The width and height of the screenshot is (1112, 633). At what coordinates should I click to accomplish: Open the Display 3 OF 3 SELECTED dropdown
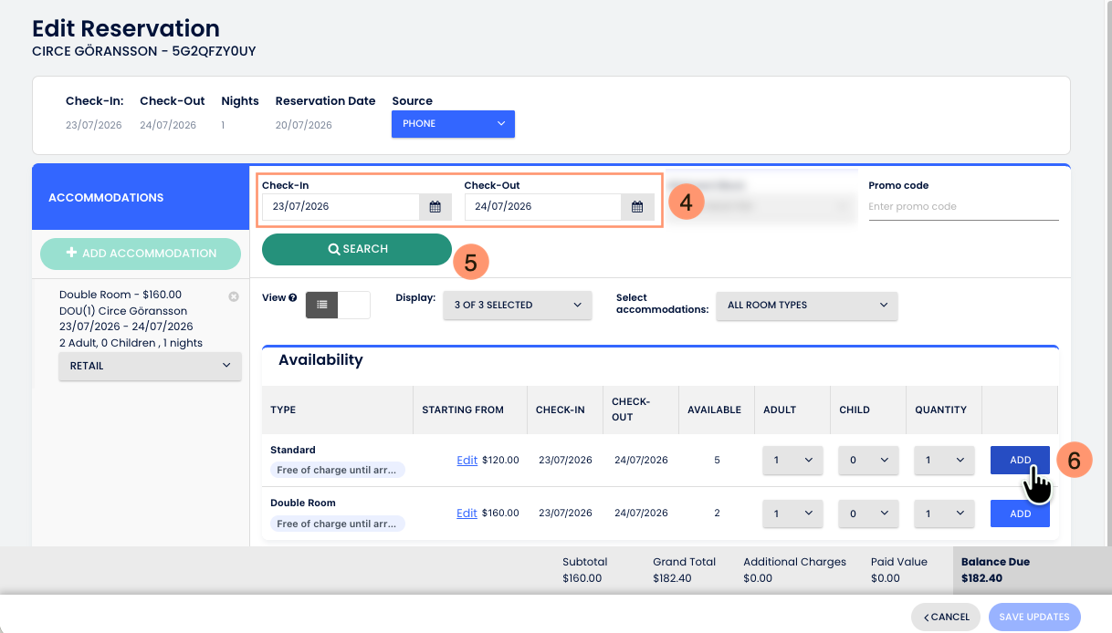click(518, 305)
